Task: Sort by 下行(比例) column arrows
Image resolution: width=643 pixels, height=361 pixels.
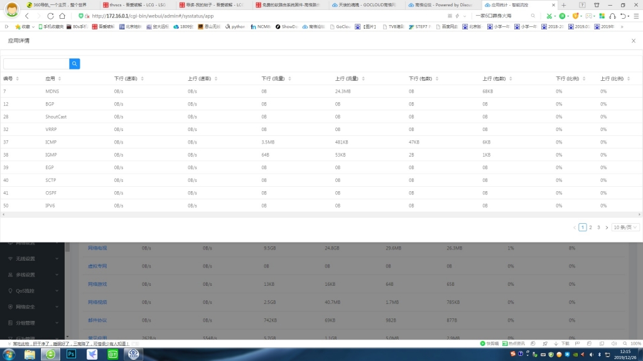Action: point(584,78)
